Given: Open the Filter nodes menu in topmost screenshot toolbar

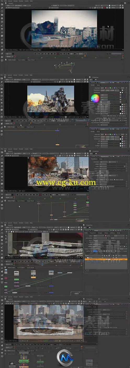Looking at the screenshot, I should click(2, 22).
